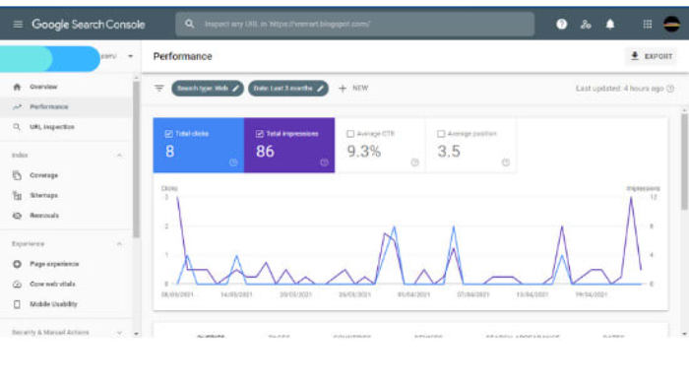689x384 pixels.
Task: Collapse the Index section
Action: click(119, 156)
